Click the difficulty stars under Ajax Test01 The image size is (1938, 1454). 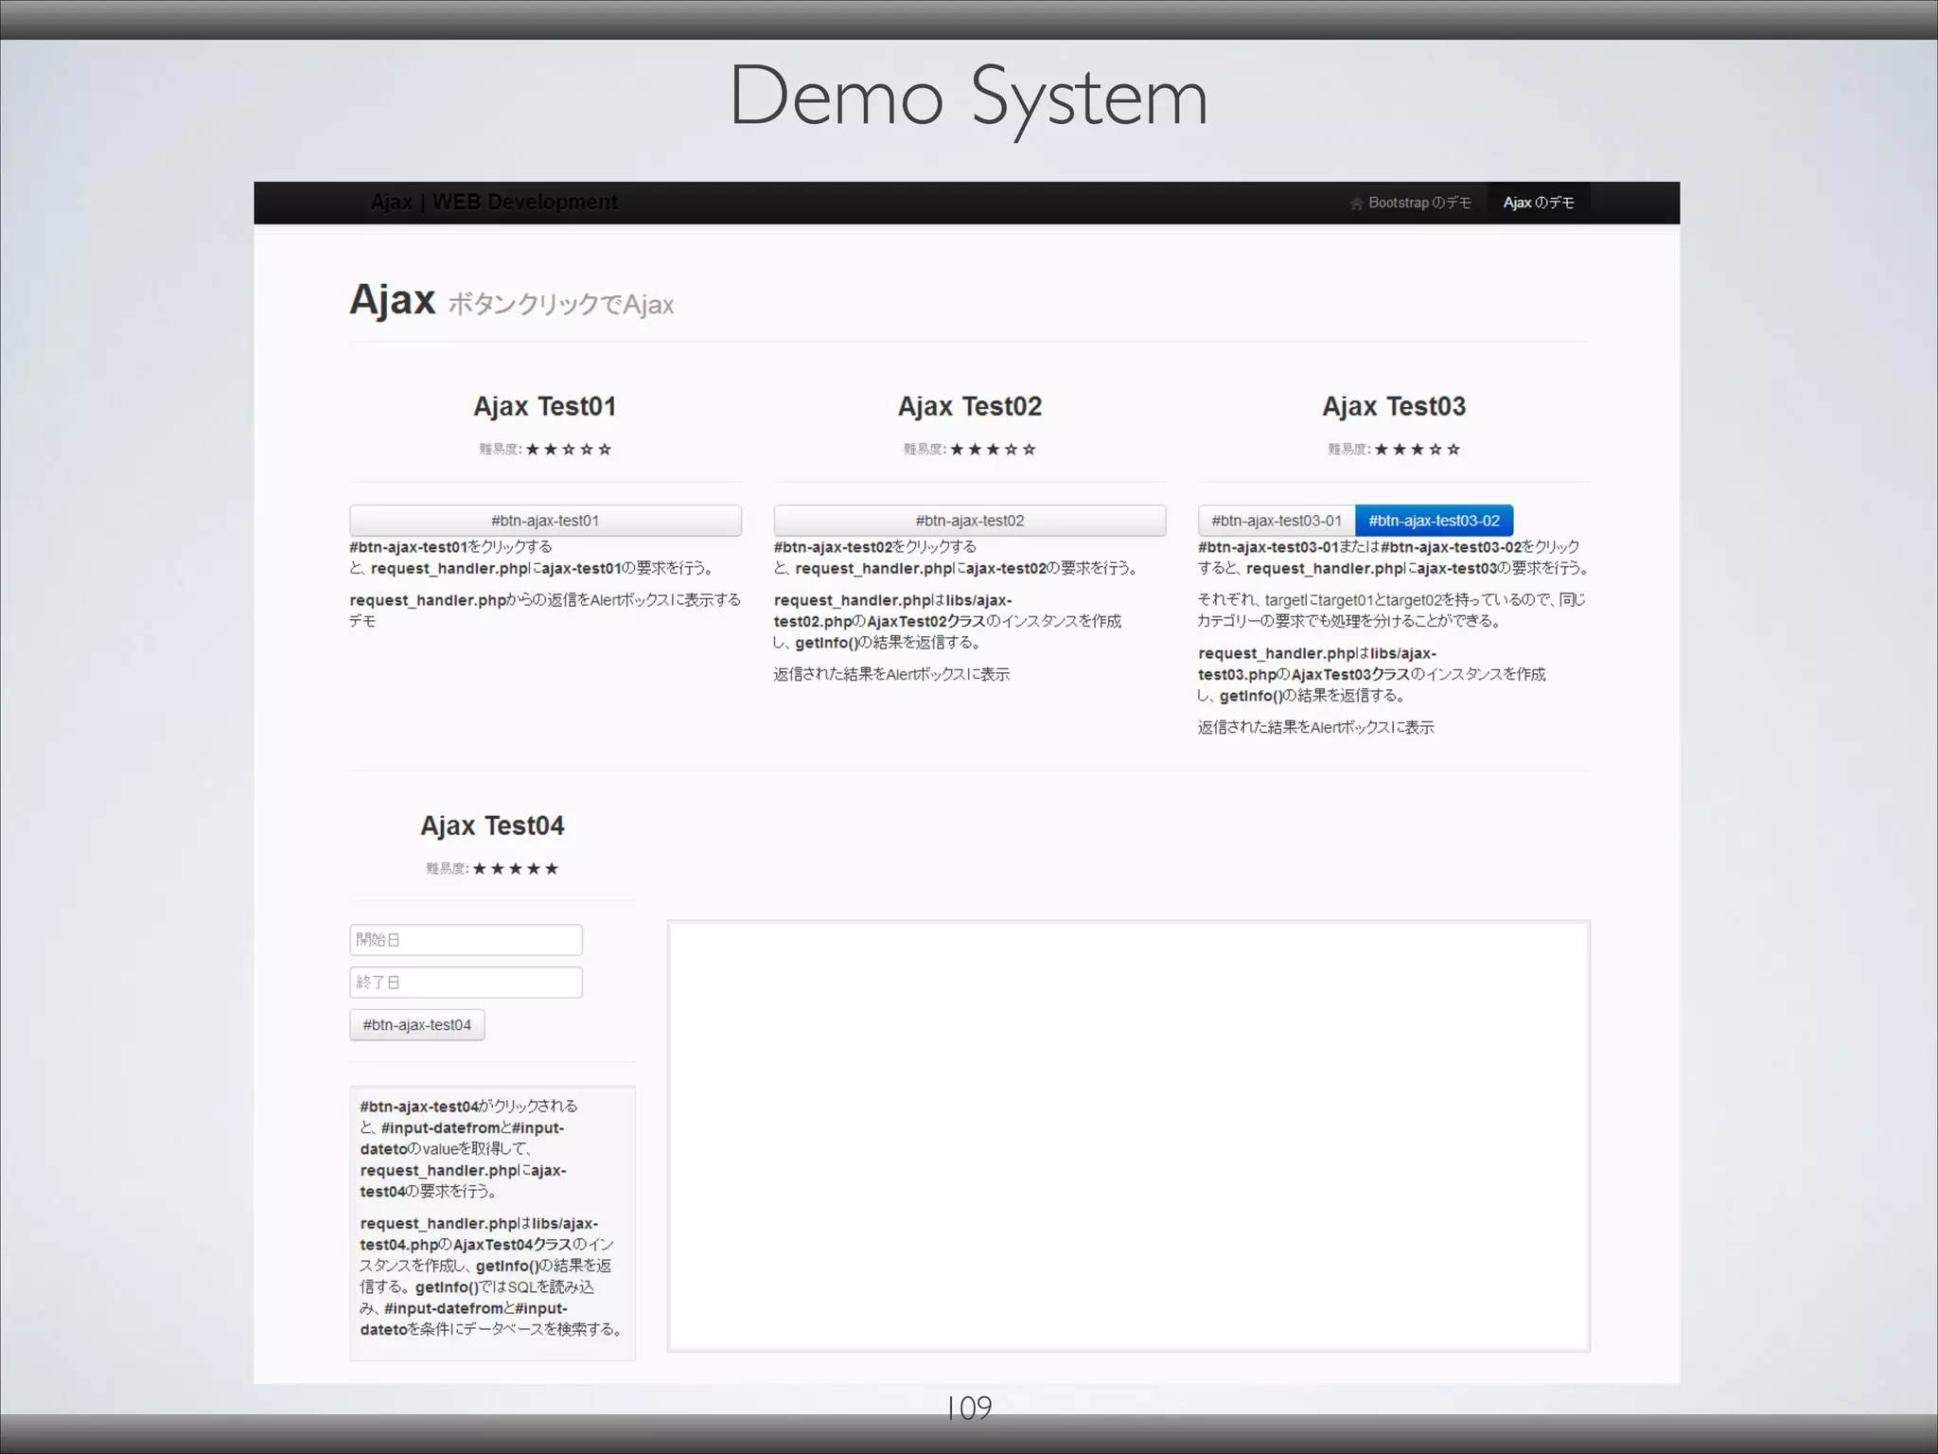[x=569, y=450]
